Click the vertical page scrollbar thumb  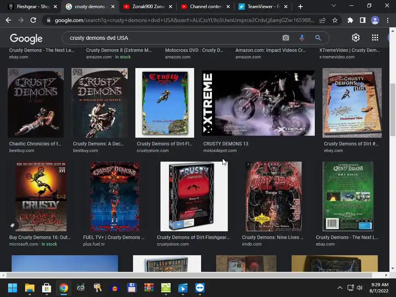(393, 110)
